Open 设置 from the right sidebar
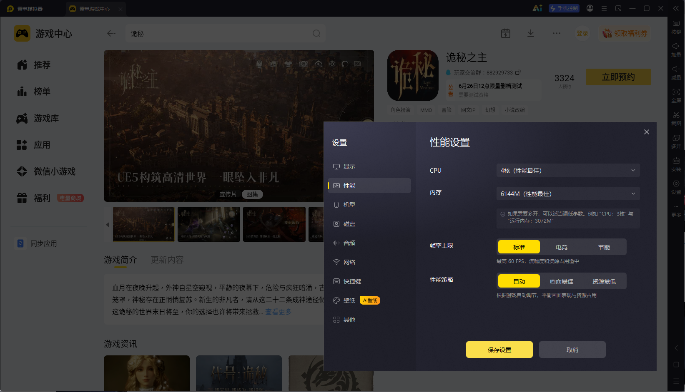The height and width of the screenshot is (392, 685). (x=676, y=187)
